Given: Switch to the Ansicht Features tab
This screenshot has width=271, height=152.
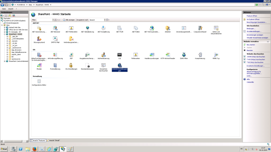Looking at the screenshot, I should pos(38,140).
